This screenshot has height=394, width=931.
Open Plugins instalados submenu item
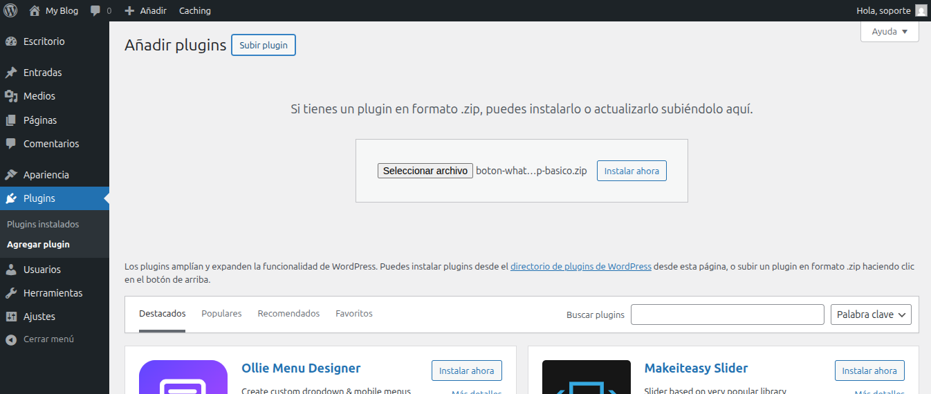coord(43,225)
